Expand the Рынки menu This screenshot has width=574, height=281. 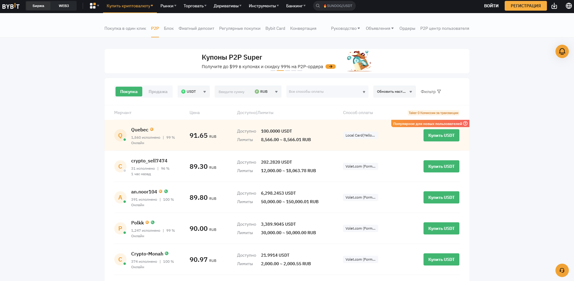point(168,6)
